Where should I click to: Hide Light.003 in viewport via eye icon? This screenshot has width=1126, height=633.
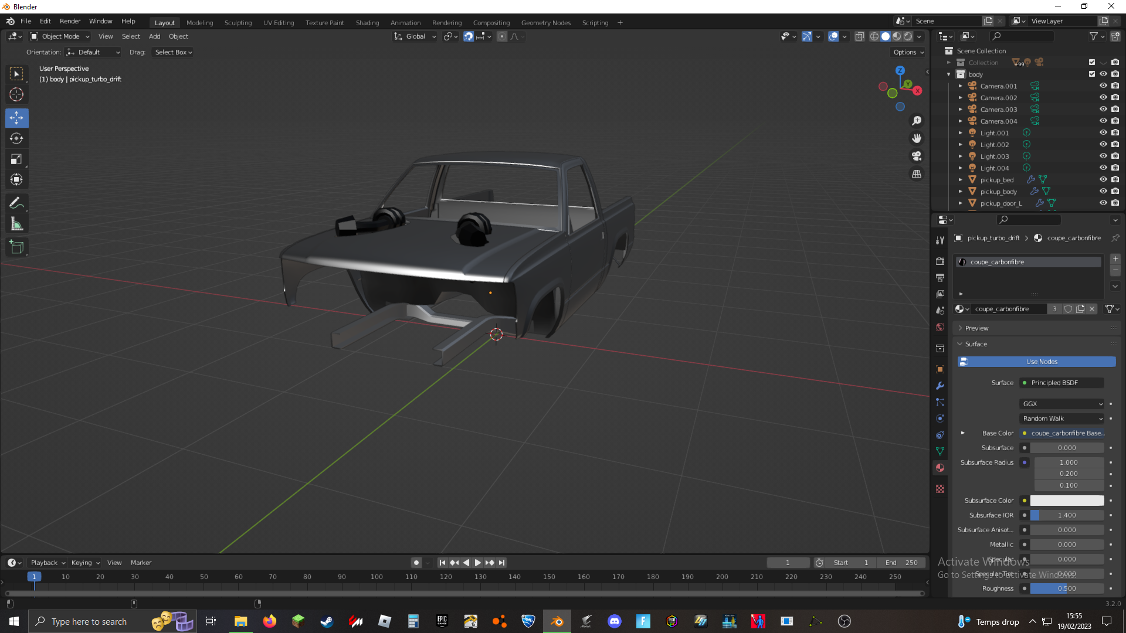(1103, 156)
